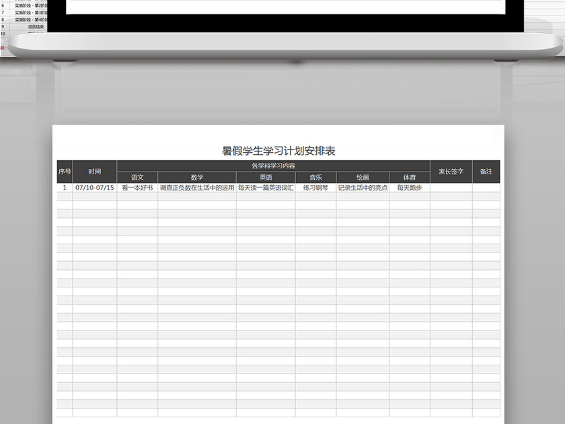The height and width of the screenshot is (424, 565).
Task: Click the 语文 subject header cell
Action: [x=137, y=177]
